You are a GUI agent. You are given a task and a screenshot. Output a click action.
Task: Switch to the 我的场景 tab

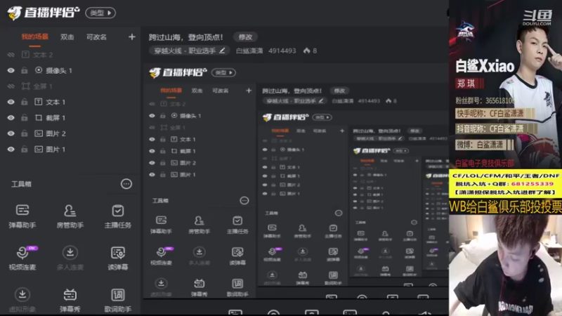34,37
